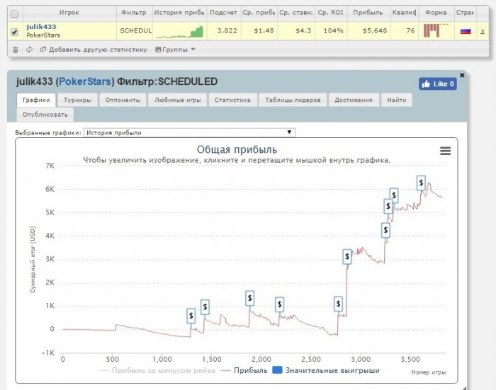Sort by the Прибыль column header
The image size is (496, 390).
[368, 13]
